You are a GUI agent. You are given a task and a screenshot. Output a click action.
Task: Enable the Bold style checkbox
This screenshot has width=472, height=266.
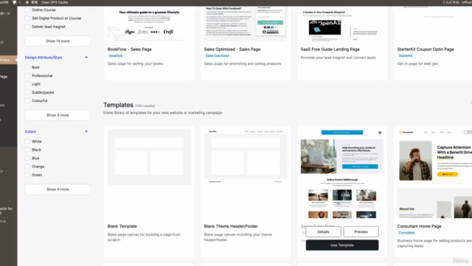click(x=27, y=67)
